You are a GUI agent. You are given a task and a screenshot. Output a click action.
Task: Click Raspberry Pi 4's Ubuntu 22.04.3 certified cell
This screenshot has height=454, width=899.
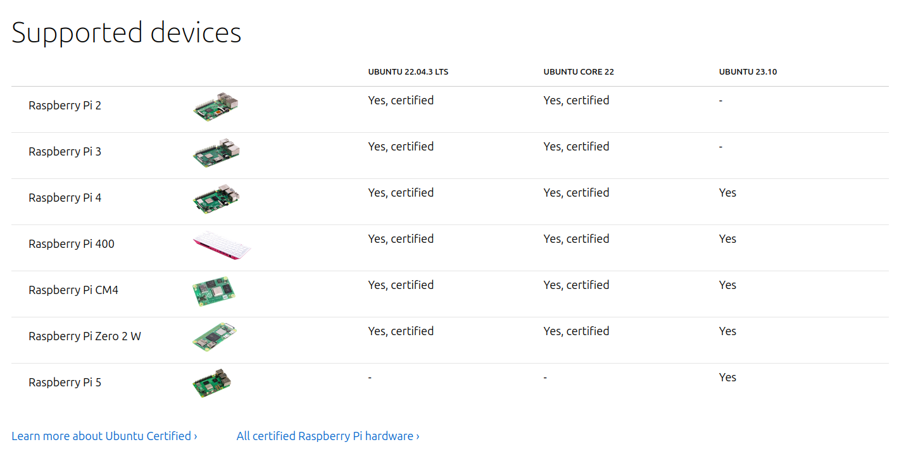pyautogui.click(x=401, y=192)
